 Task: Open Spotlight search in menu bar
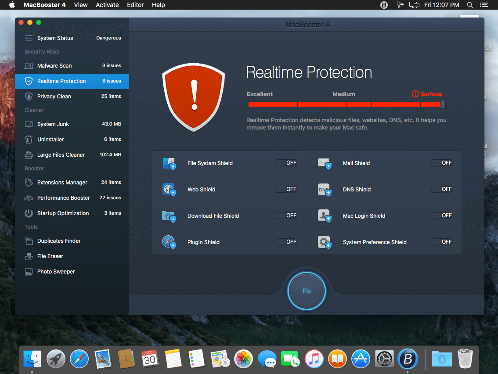point(470,5)
